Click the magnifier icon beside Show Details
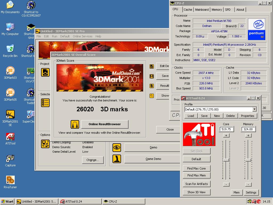273x205 pixels. click(152, 96)
